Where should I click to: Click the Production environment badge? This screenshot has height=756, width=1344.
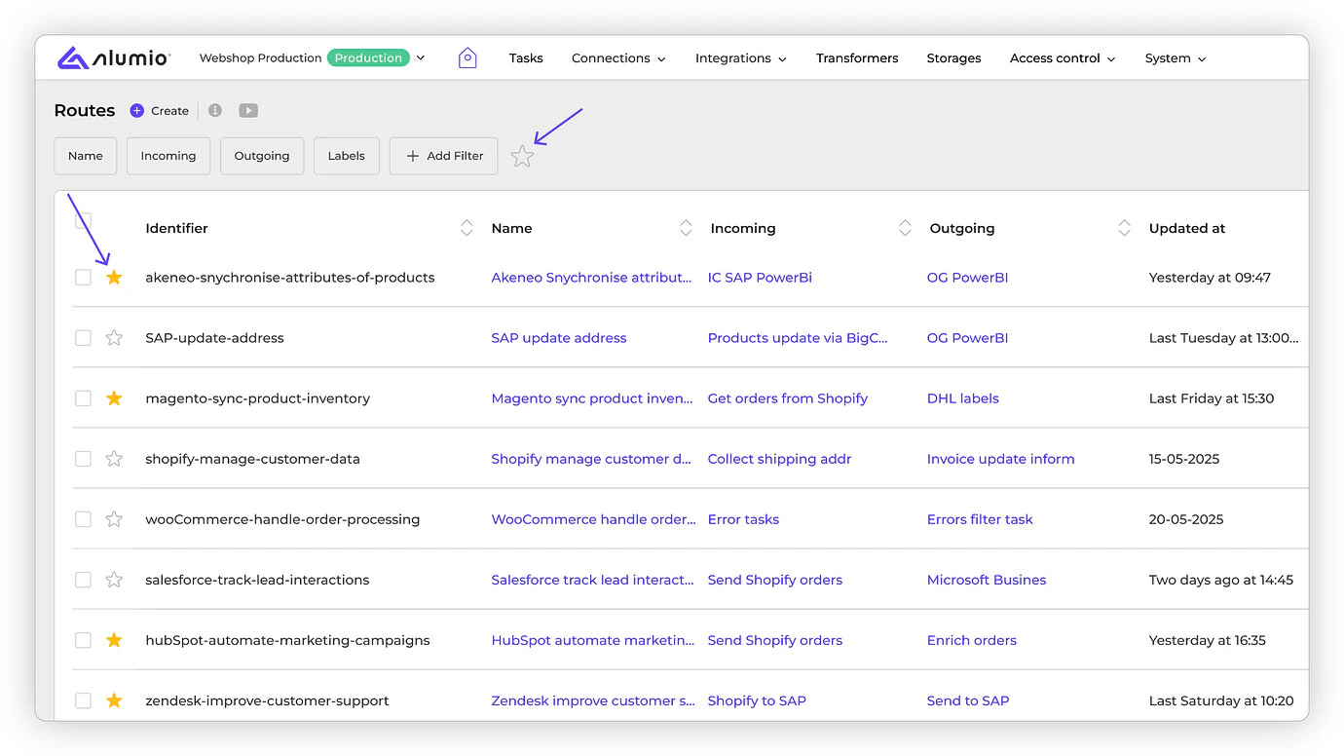click(368, 58)
